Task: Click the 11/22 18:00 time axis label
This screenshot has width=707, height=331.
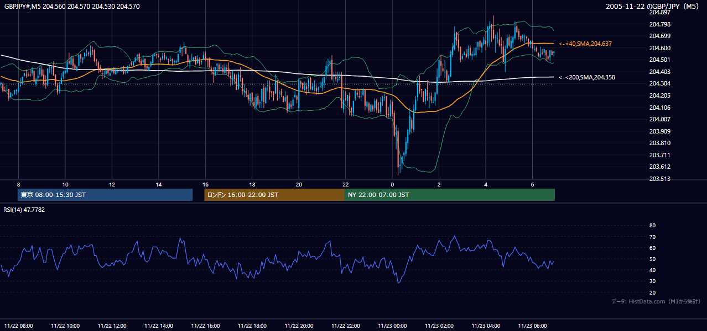Action: point(252,325)
